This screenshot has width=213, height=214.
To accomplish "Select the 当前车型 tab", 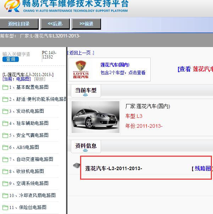I will [x=86, y=91].
